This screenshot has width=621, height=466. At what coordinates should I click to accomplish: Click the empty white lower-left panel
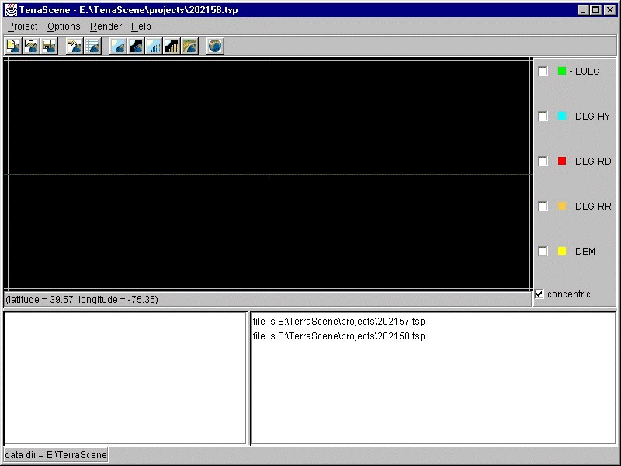point(125,378)
